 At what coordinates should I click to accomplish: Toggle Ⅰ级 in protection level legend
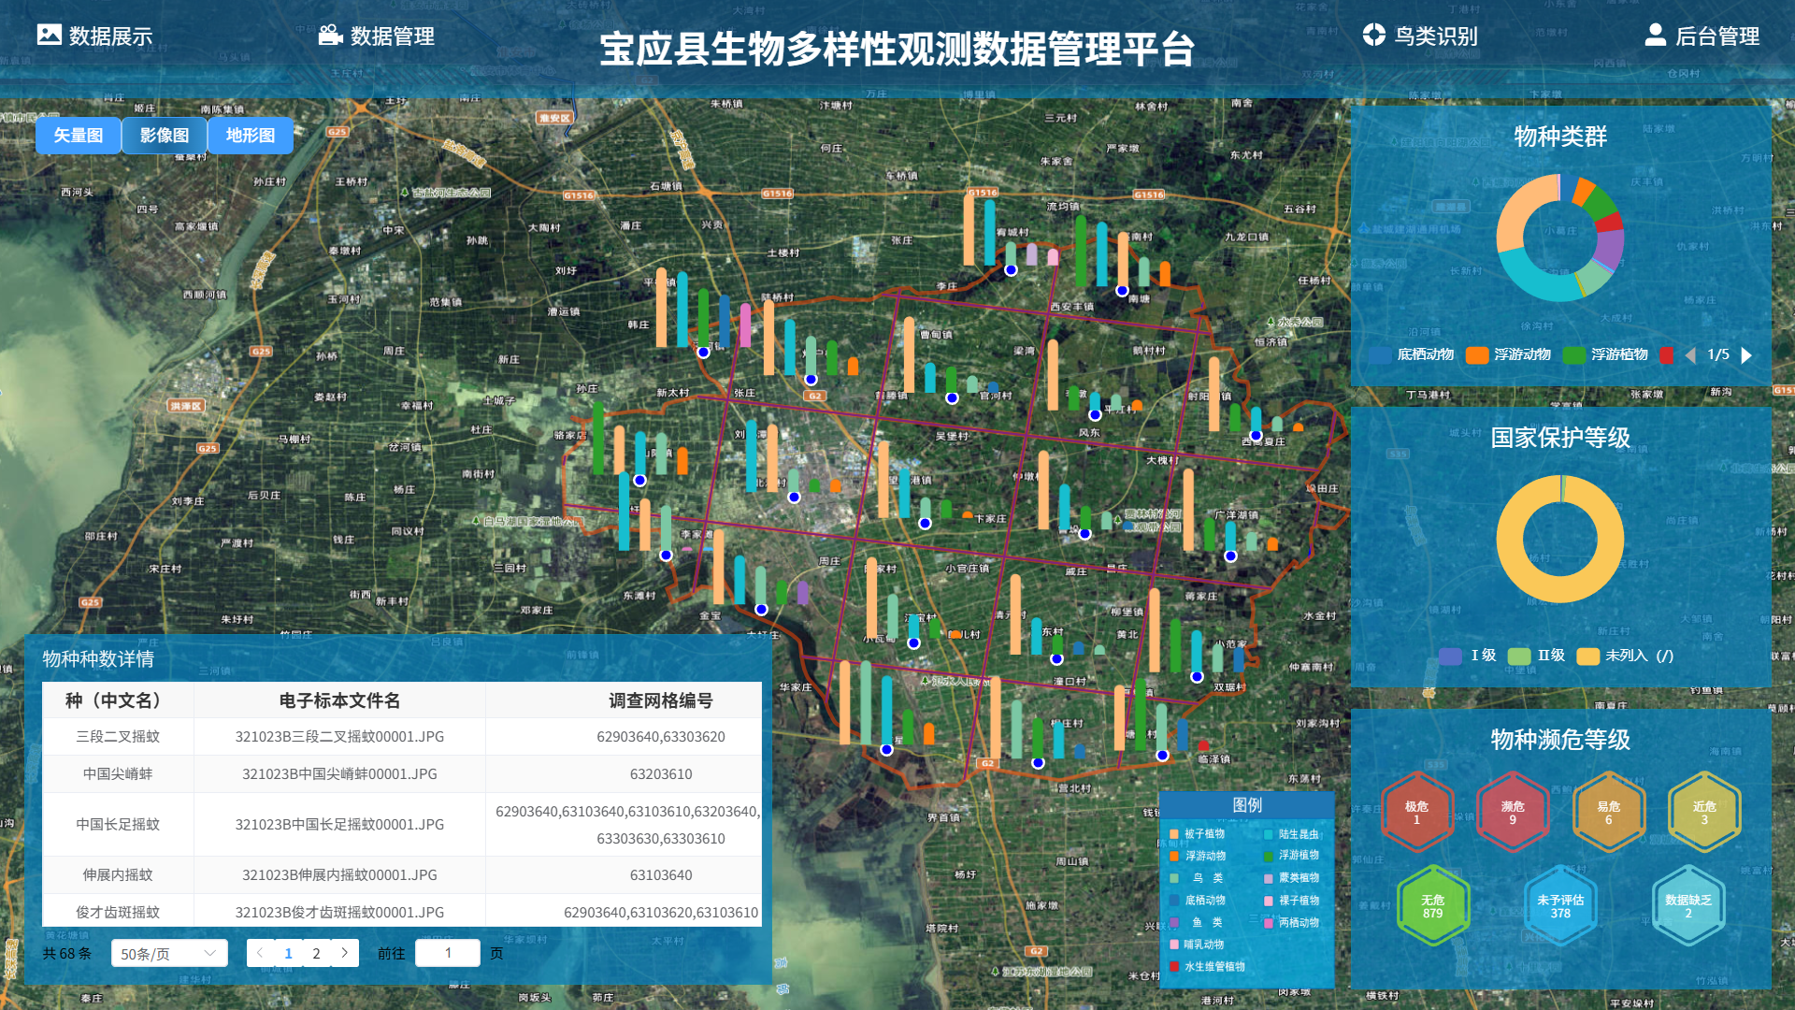1469,656
